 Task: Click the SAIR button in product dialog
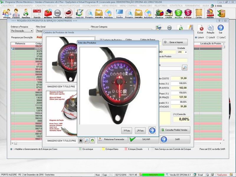click(x=175, y=139)
